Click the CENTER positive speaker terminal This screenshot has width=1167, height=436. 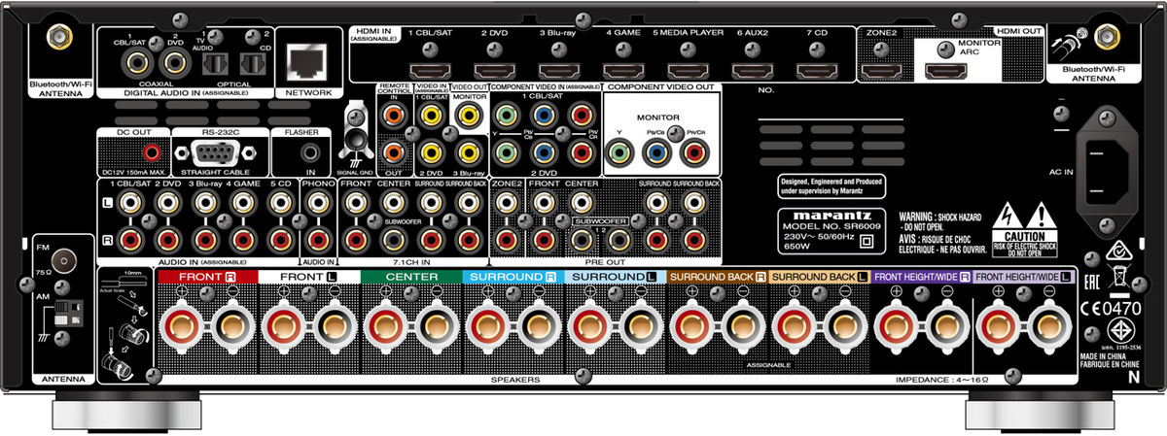[386, 325]
